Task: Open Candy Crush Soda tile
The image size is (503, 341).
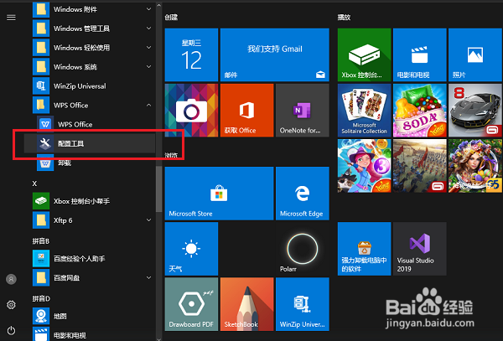Action: click(420, 111)
